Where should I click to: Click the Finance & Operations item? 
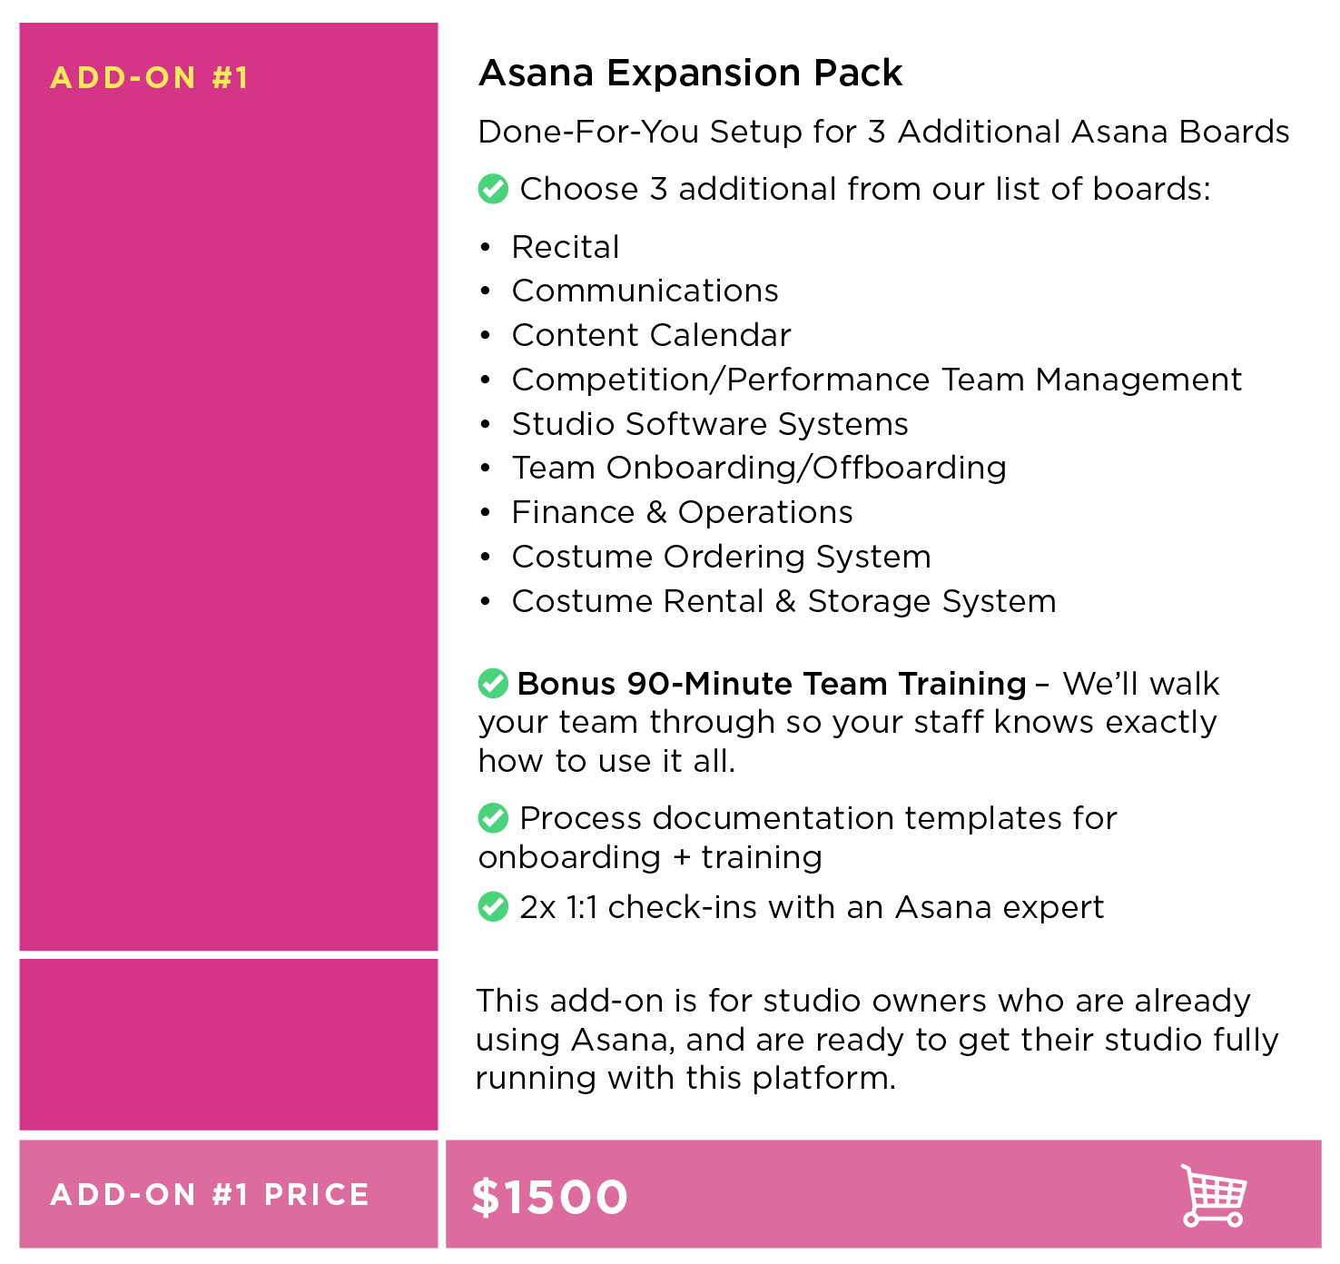pos(683,512)
